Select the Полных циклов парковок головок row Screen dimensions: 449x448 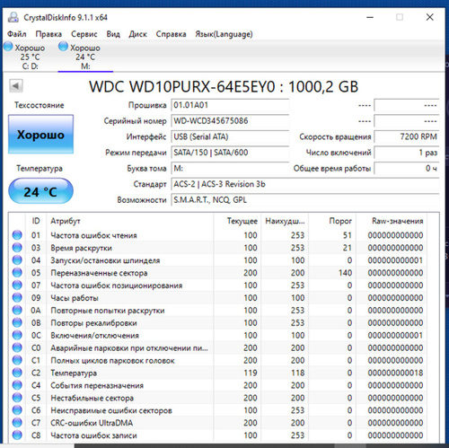point(218,361)
